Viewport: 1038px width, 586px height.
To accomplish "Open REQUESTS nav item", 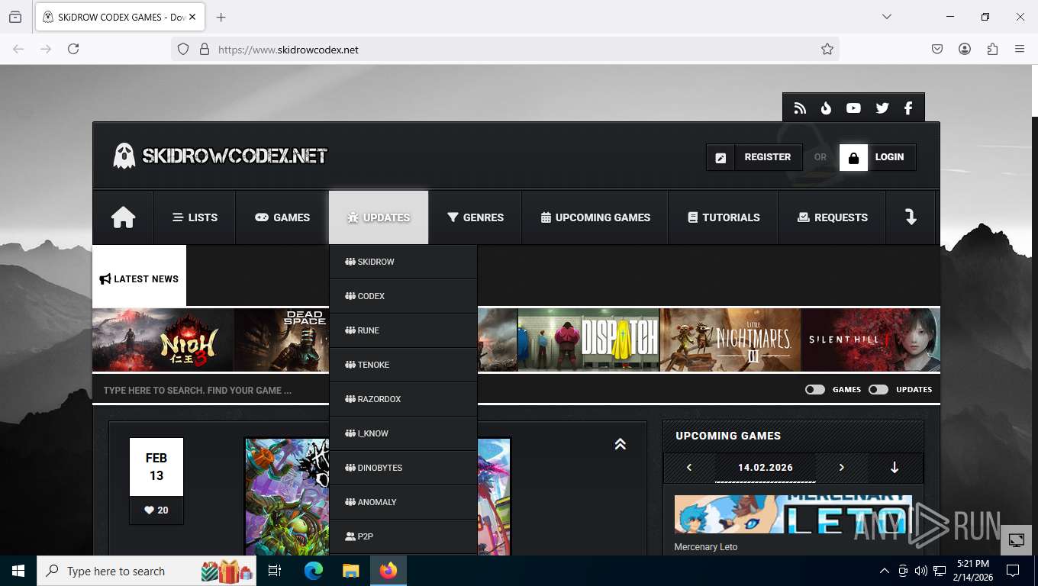I will [832, 217].
